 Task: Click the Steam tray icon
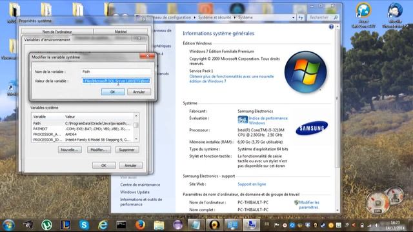coord(323,225)
